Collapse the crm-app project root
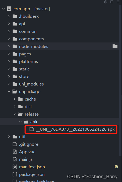Screen dimensions: 122x182 3,9
